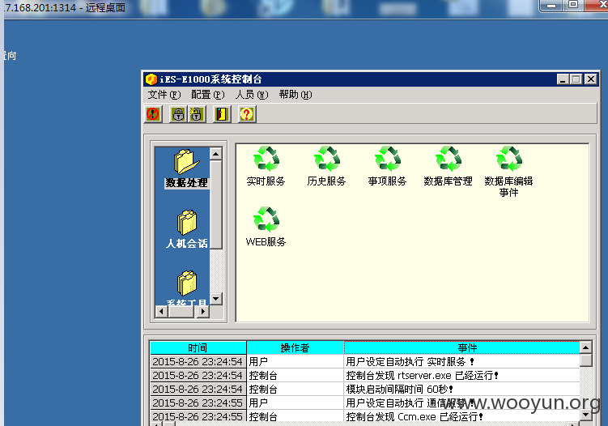Click the red warning stop toolbar icon

tap(153, 114)
